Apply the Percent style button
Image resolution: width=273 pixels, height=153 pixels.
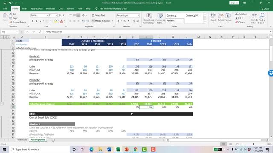[125, 21]
